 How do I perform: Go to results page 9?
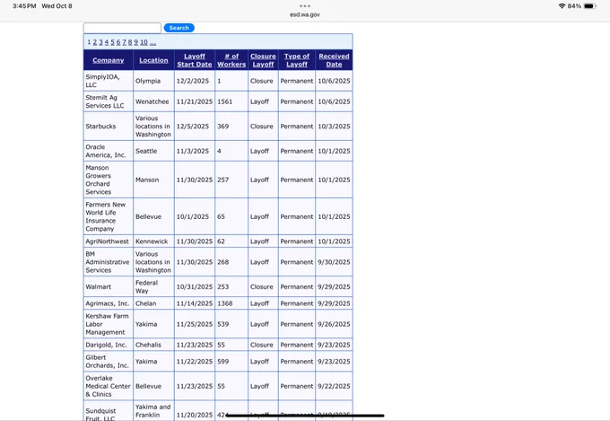[135, 42]
